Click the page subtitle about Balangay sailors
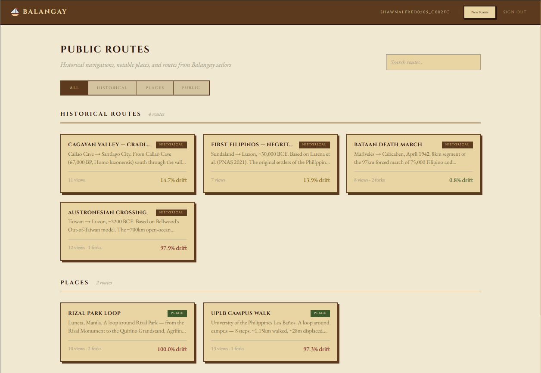 [x=146, y=65]
